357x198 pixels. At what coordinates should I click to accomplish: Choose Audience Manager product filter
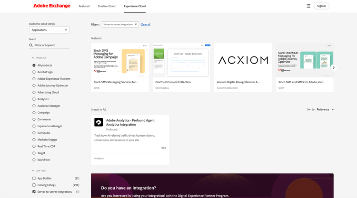point(34,106)
